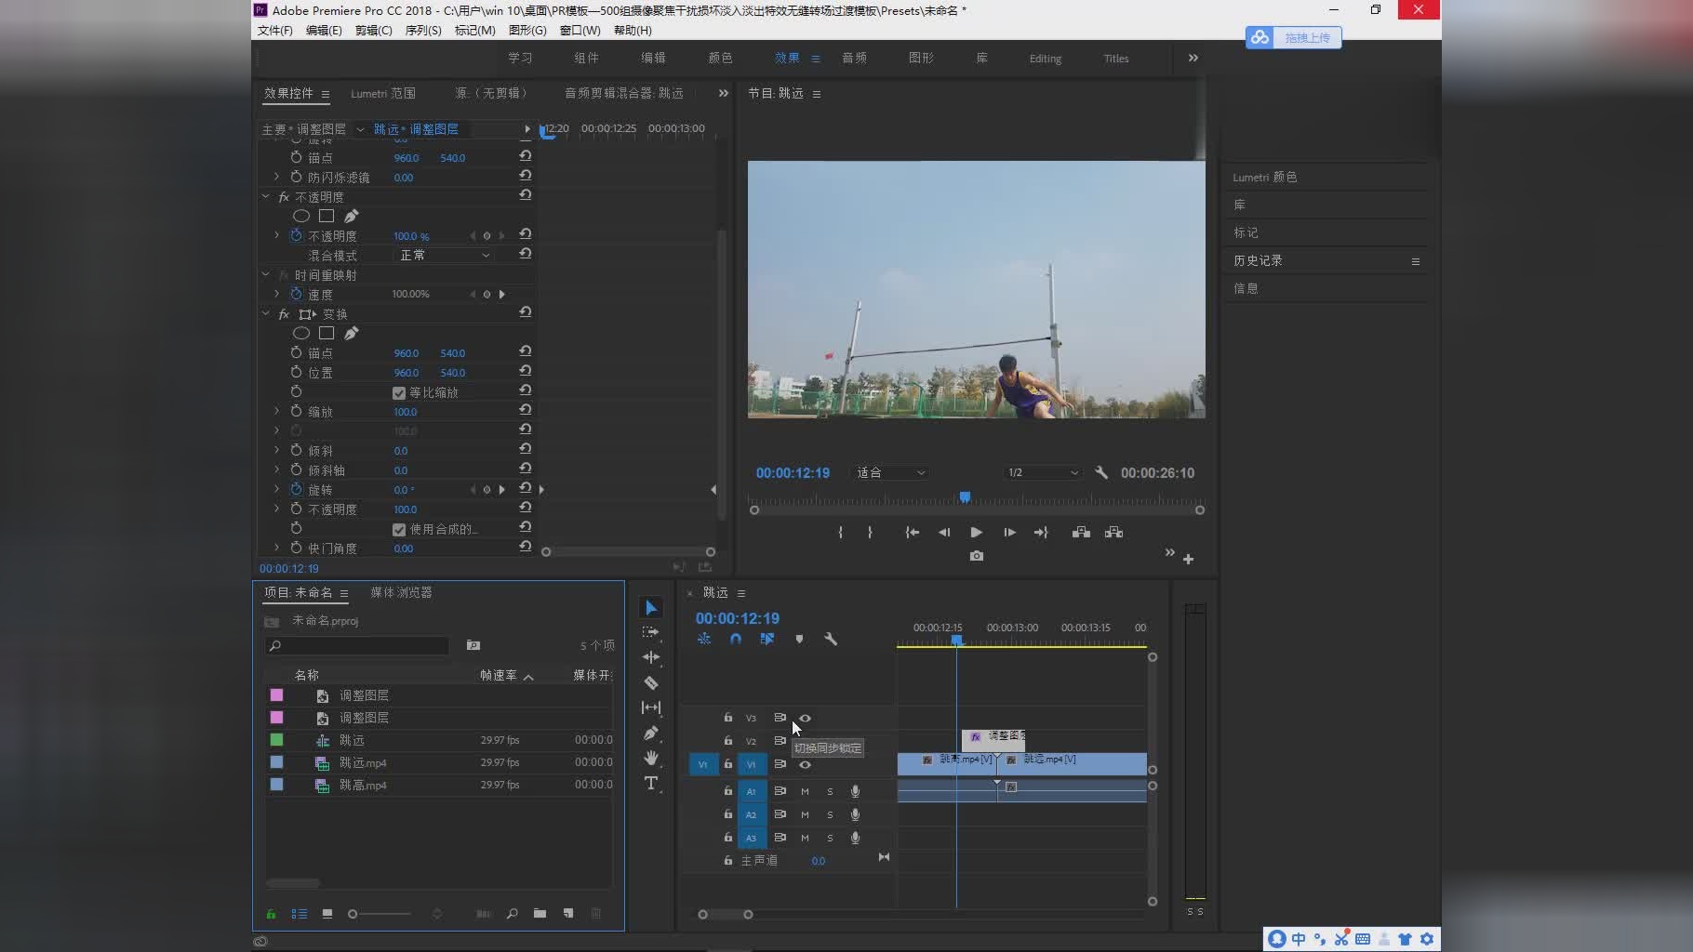Add keyframe for 旋转 property
This screenshot has width=1693, height=952.
pos(487,489)
